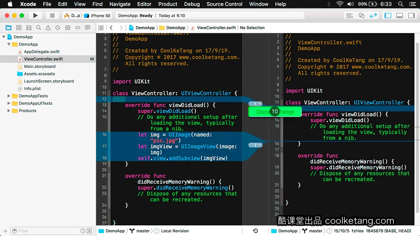
Task: Select Main.storyboard file
Action: click(40, 66)
